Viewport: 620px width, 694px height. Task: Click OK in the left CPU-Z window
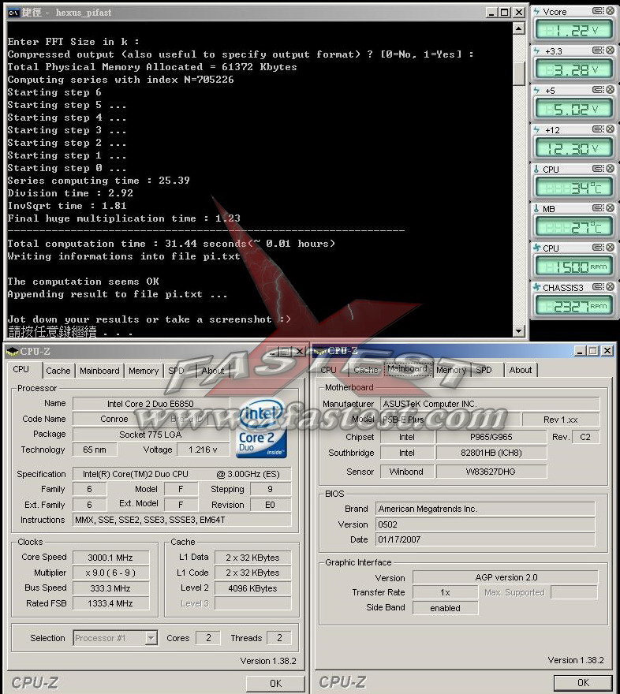point(275,684)
